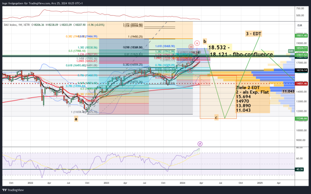Click the 2024 label on time axis

point(182,183)
